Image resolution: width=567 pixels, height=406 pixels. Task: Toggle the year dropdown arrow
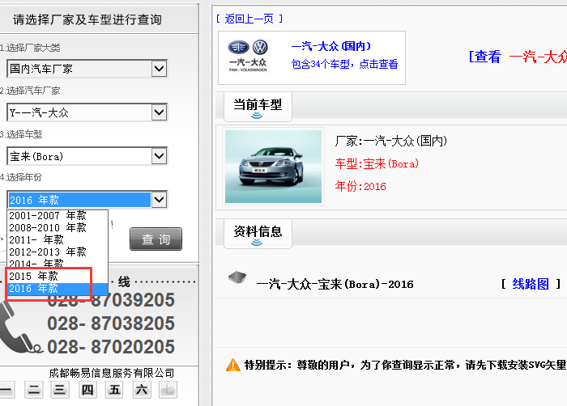click(159, 200)
